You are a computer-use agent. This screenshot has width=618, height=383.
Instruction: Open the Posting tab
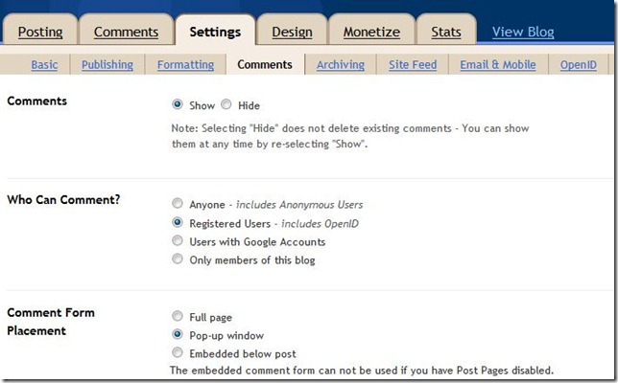click(40, 32)
